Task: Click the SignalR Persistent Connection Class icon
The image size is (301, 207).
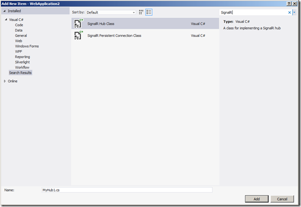Action: tap(78, 35)
